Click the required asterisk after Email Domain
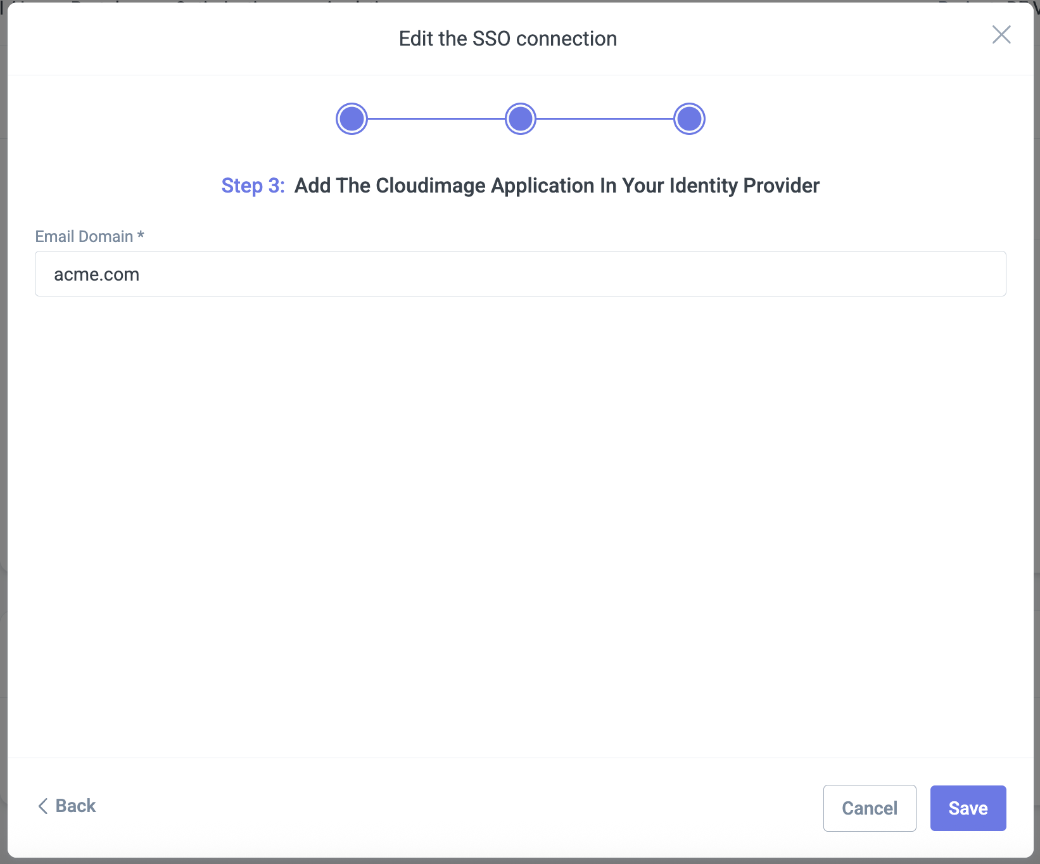 (141, 236)
